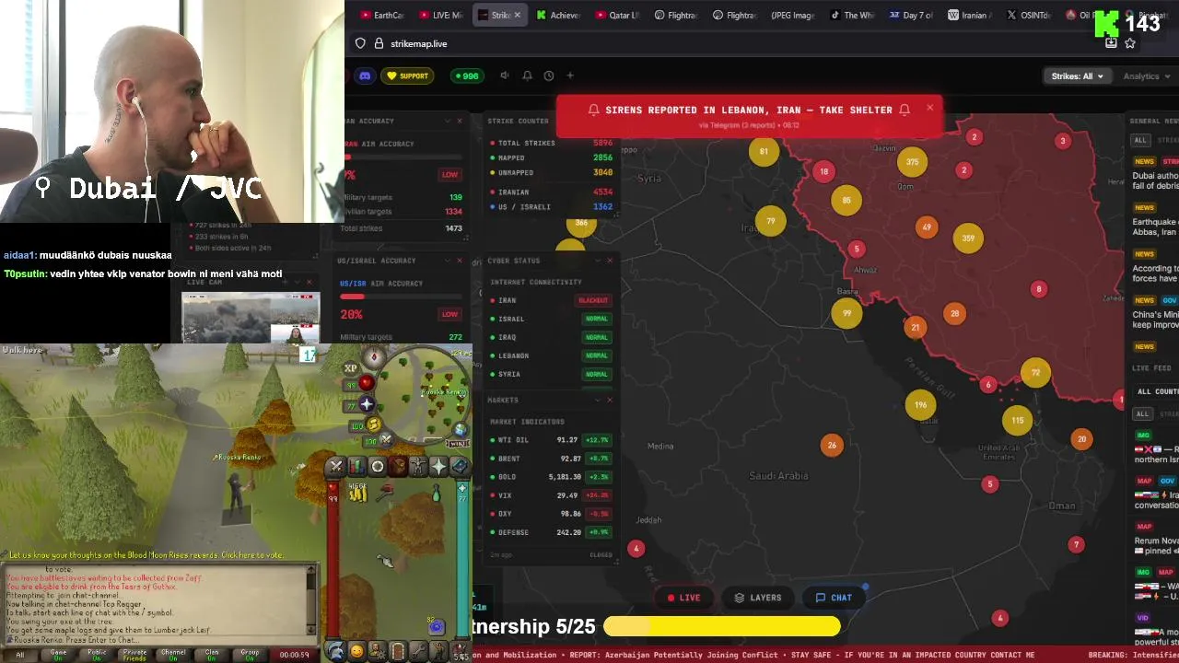Screen dimensions: 1179x663
Task: Click the 196 strike cluster on map
Action: (921, 404)
